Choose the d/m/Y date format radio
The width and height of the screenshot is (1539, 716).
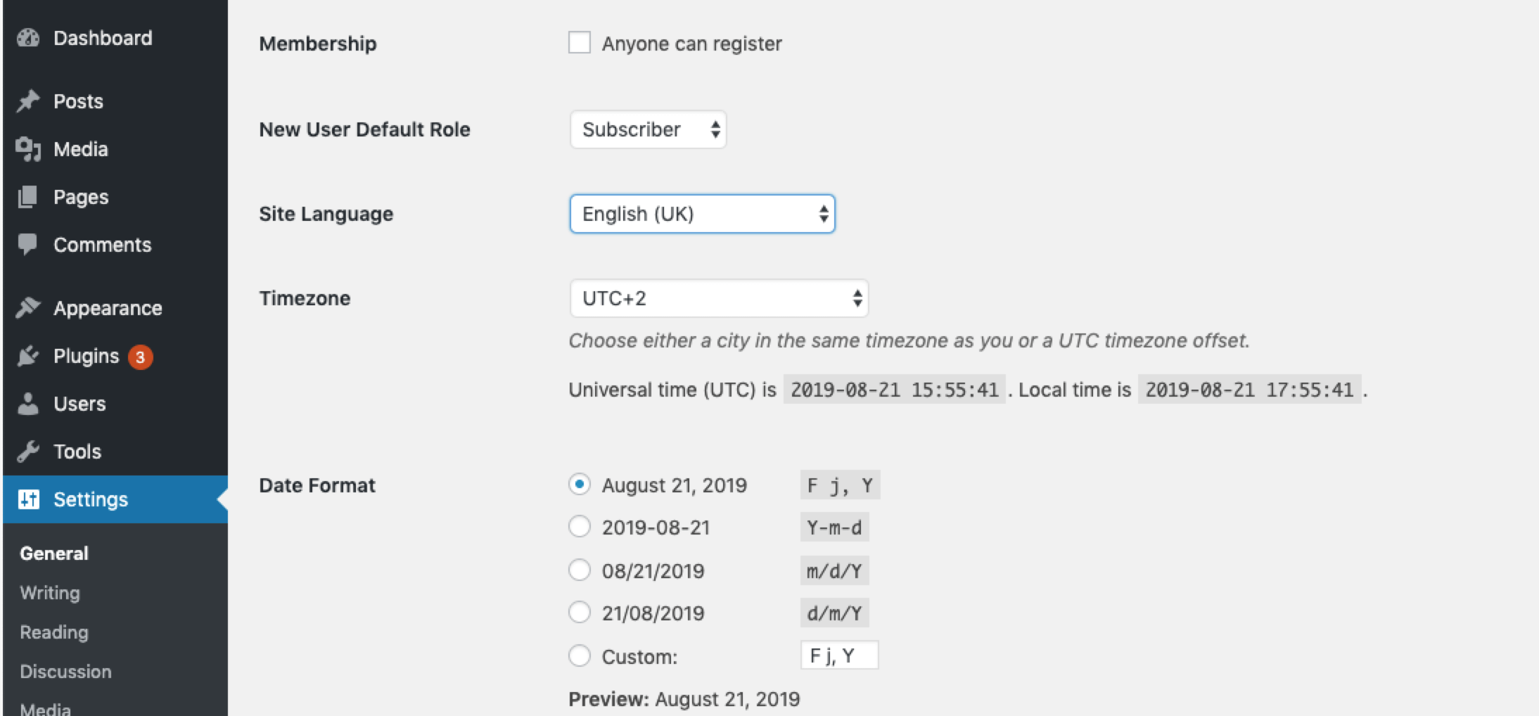click(x=580, y=613)
